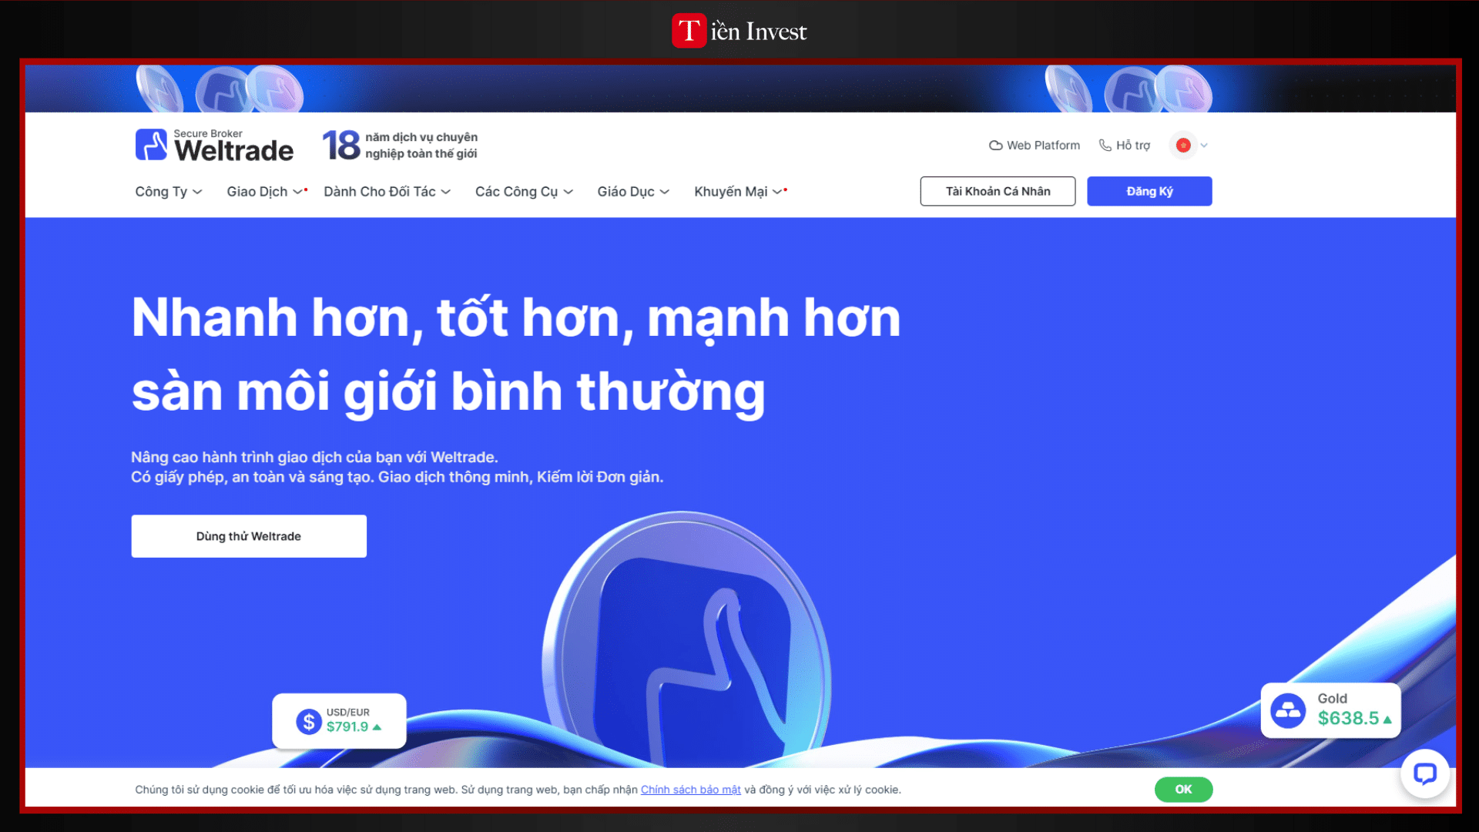Click the Web Platform cloud icon

click(x=995, y=146)
